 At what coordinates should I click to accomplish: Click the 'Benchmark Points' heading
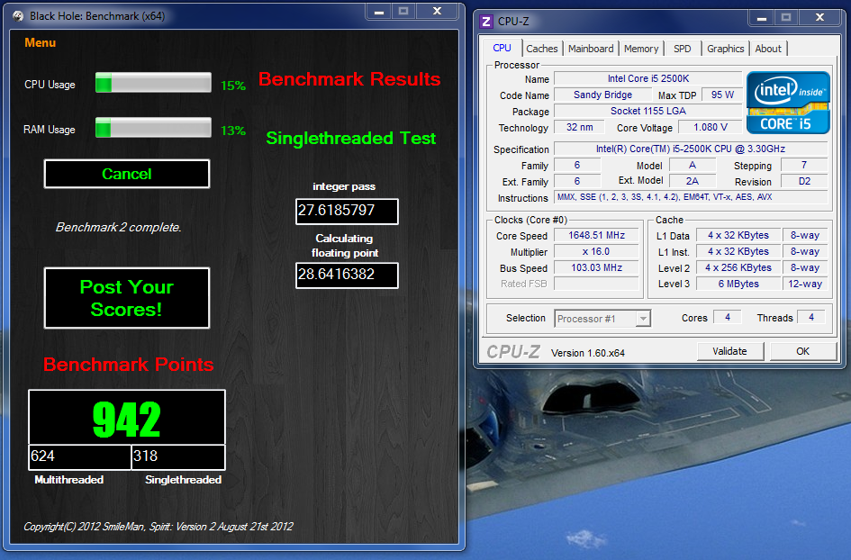click(x=129, y=365)
